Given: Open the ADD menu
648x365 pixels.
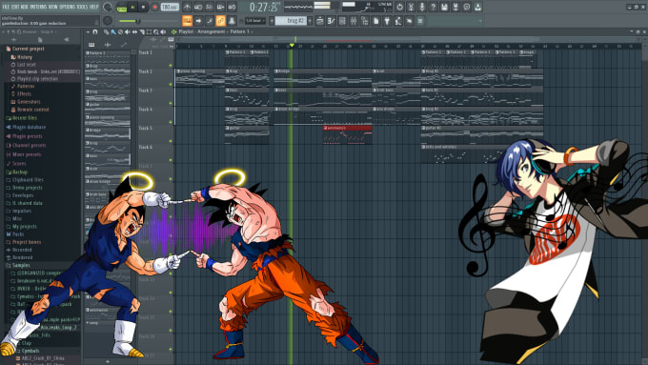Looking at the screenshot, I should pyautogui.click(x=25, y=7).
